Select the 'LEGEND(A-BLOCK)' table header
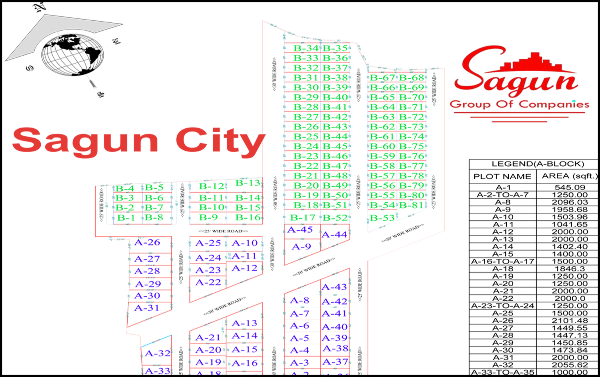600x377 pixels. pos(538,164)
